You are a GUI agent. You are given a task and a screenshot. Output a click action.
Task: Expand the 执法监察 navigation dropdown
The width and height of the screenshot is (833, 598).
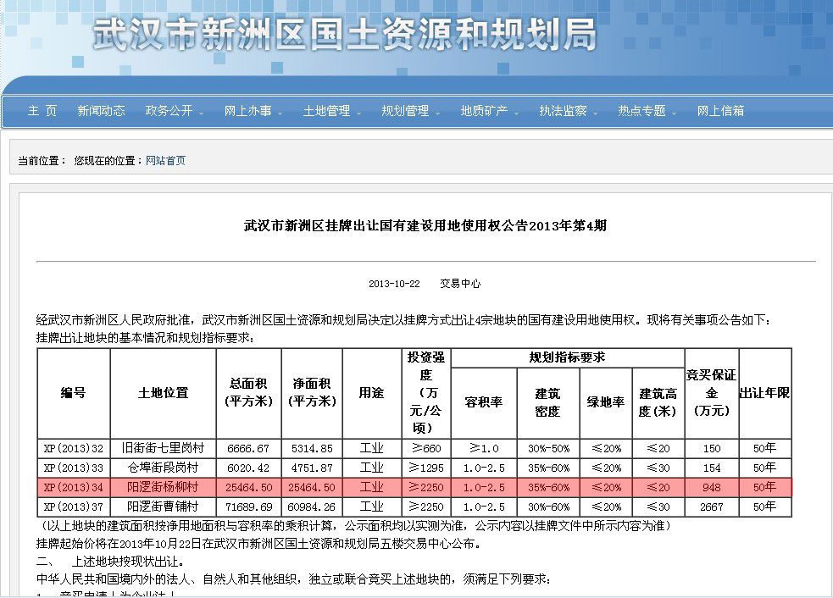tap(567, 111)
